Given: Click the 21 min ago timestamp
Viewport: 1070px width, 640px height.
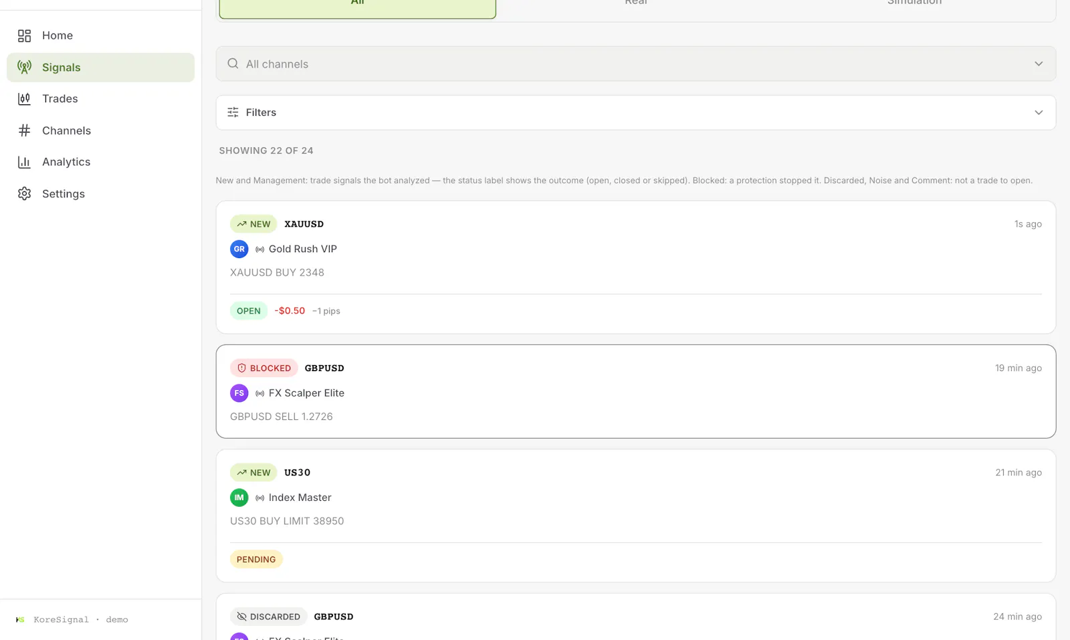Looking at the screenshot, I should 1019,473.
